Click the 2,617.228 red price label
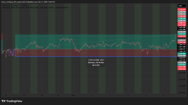The image size is (188, 105). [182, 67]
